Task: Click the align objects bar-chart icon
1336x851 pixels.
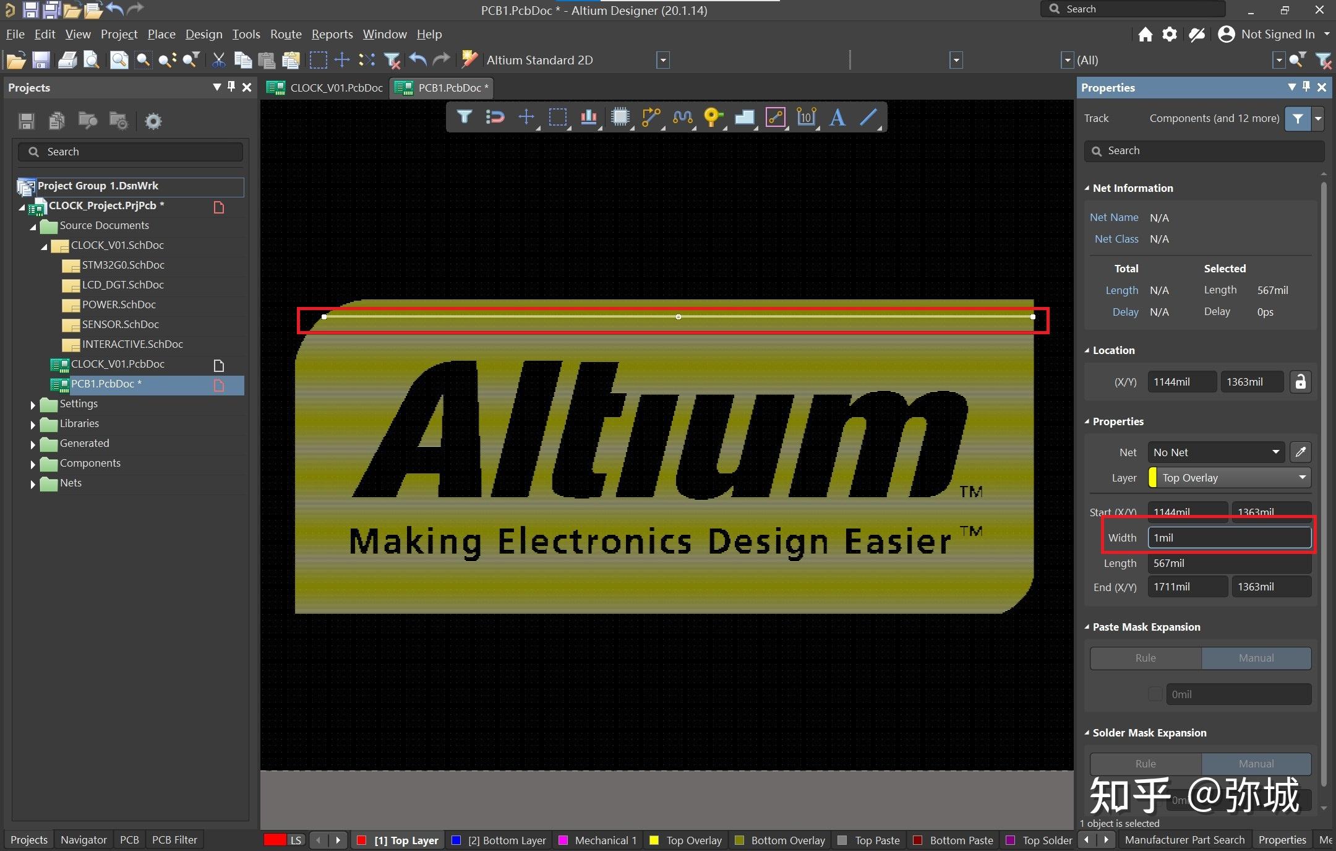Action: pyautogui.click(x=588, y=117)
